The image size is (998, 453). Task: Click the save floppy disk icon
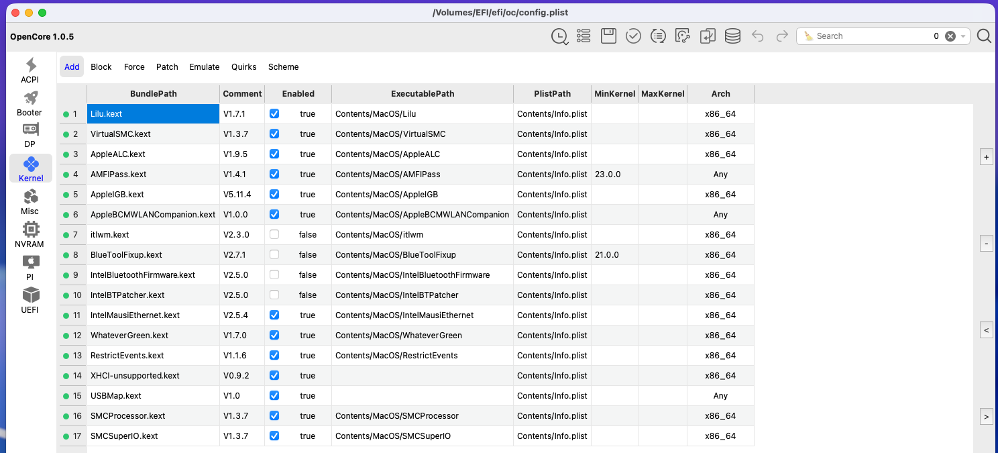[x=608, y=36]
